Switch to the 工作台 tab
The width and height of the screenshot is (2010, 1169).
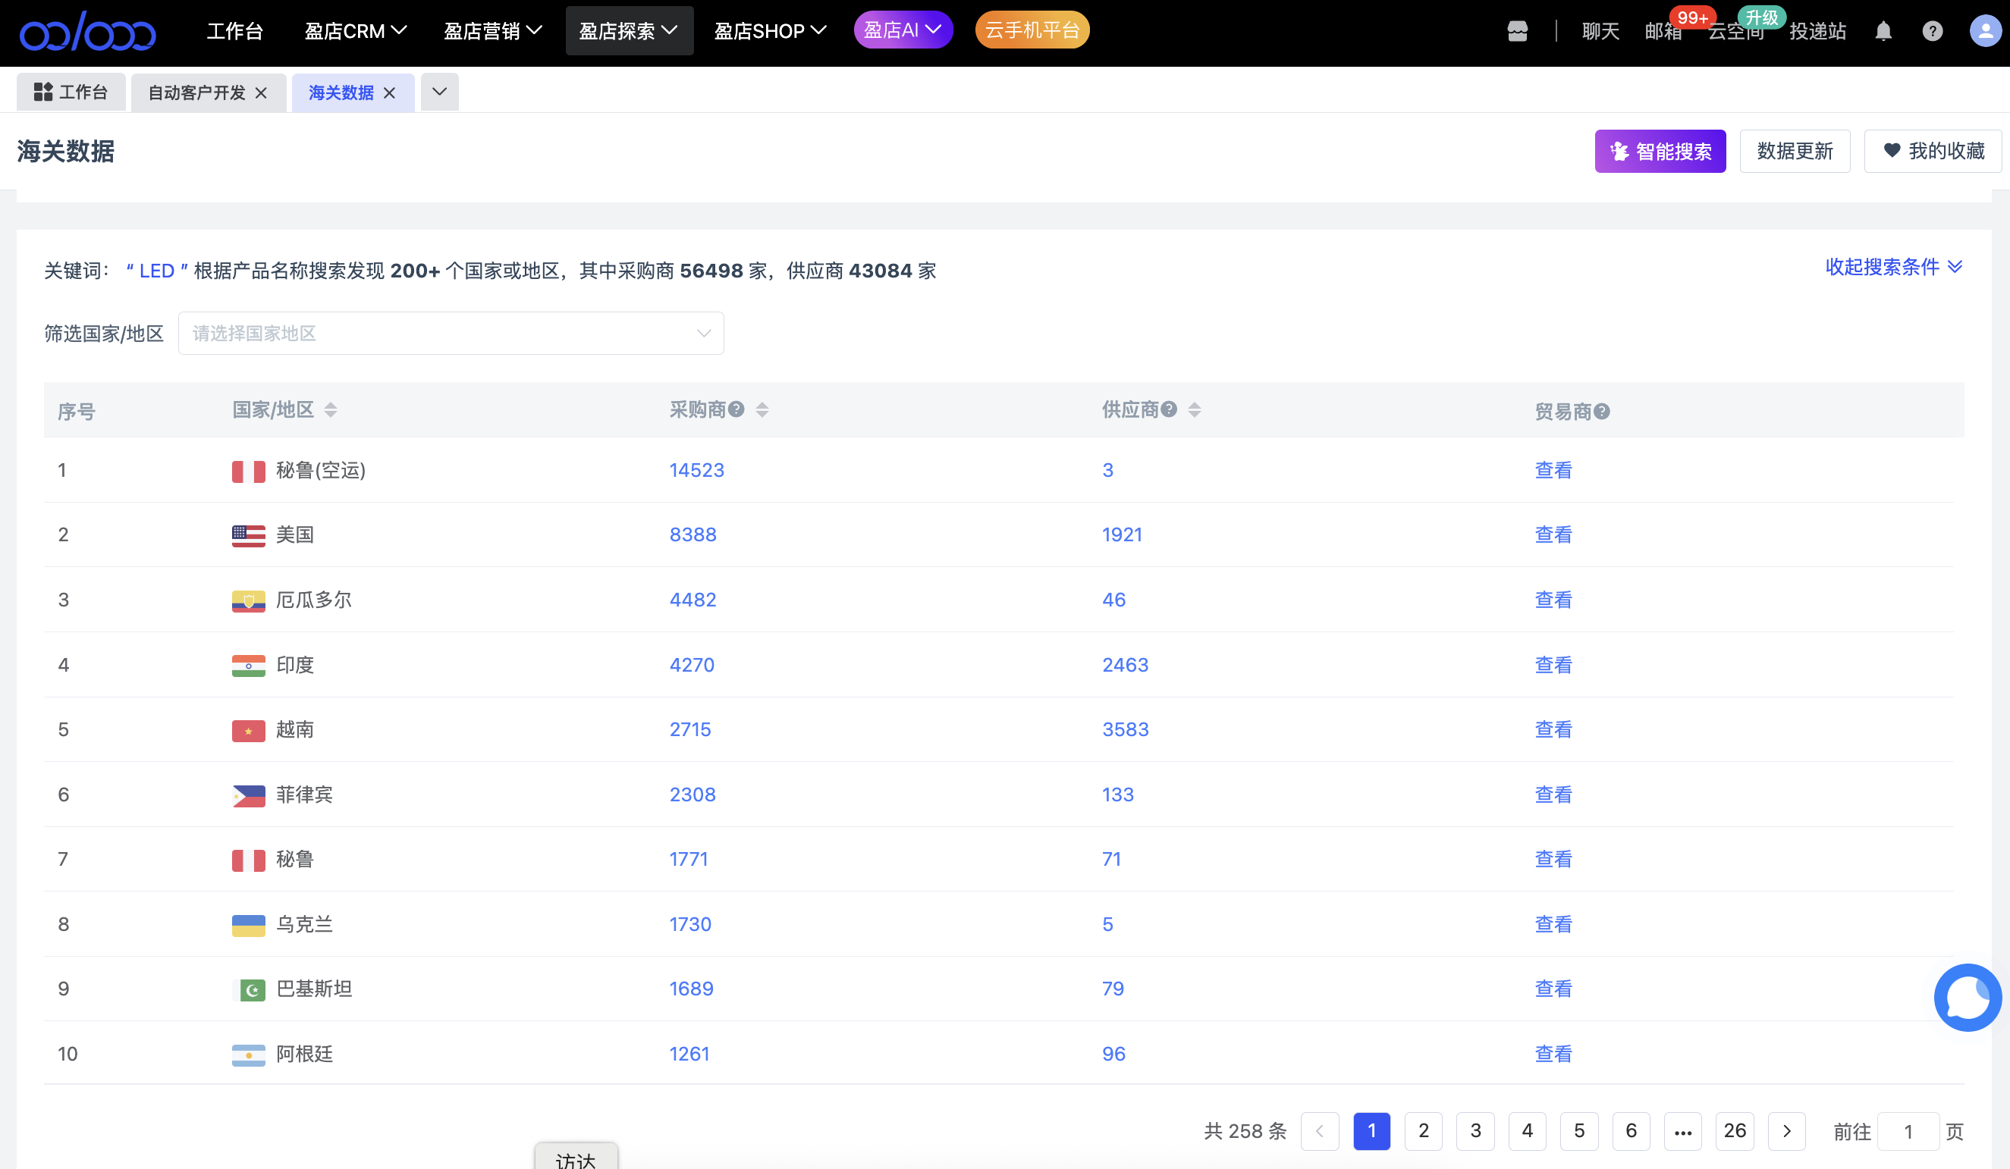tap(71, 92)
